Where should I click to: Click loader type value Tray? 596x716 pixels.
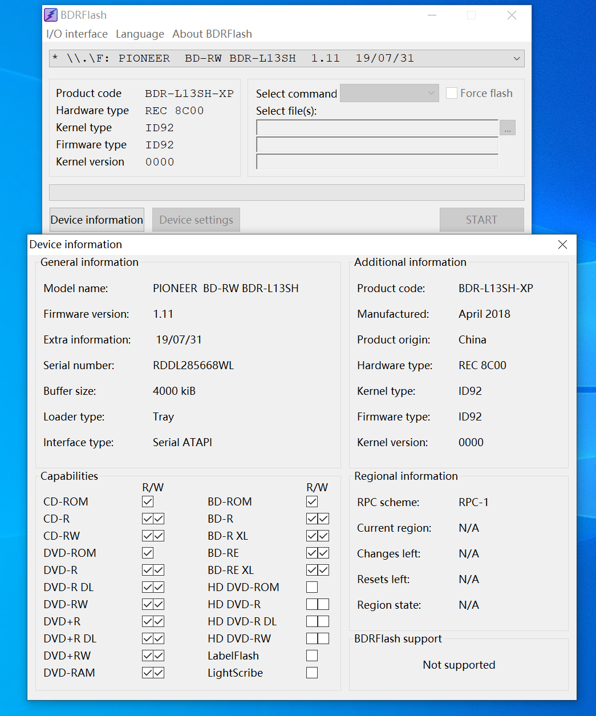pos(163,416)
